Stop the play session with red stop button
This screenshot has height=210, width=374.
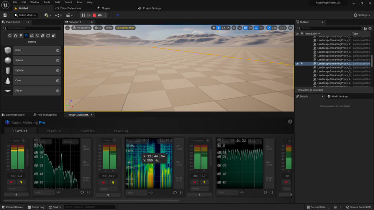94,15
